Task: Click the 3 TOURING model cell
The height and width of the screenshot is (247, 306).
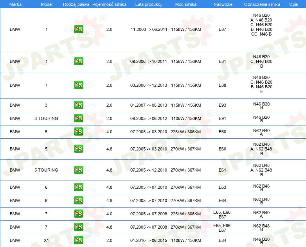Action: point(46,118)
